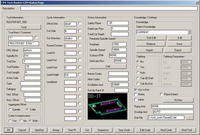This screenshot has width=200, height=135.
Task: Tick the Round Corners checkbox
Action: pos(80,45)
